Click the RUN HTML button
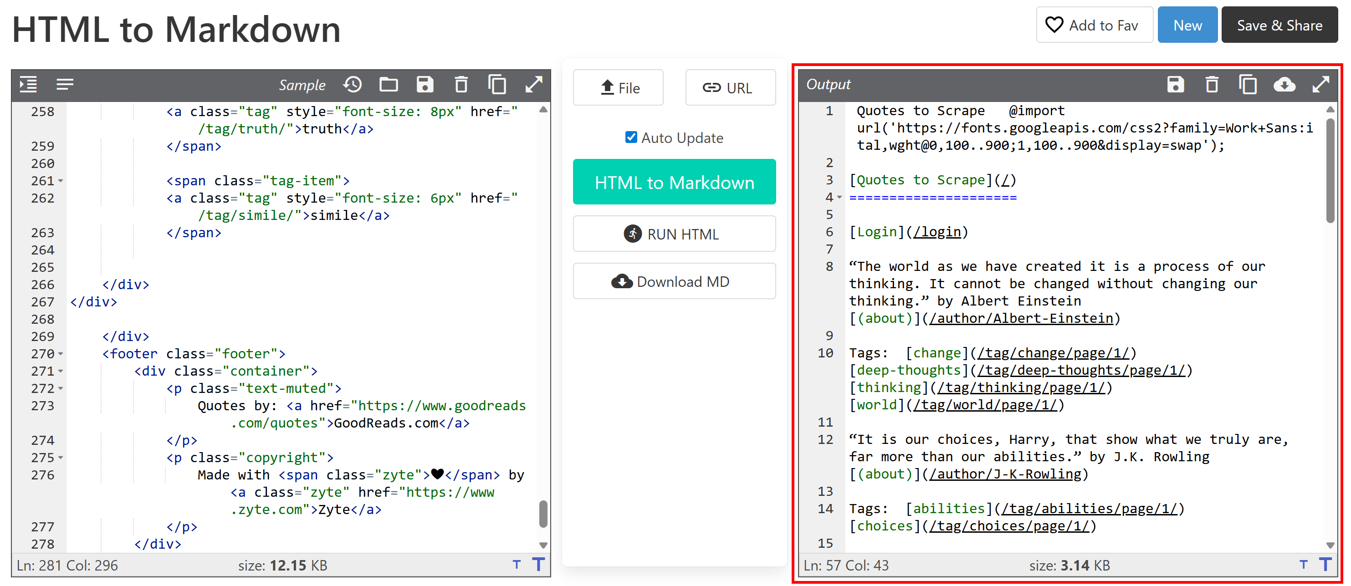The width and height of the screenshot is (1351, 586). 675,234
